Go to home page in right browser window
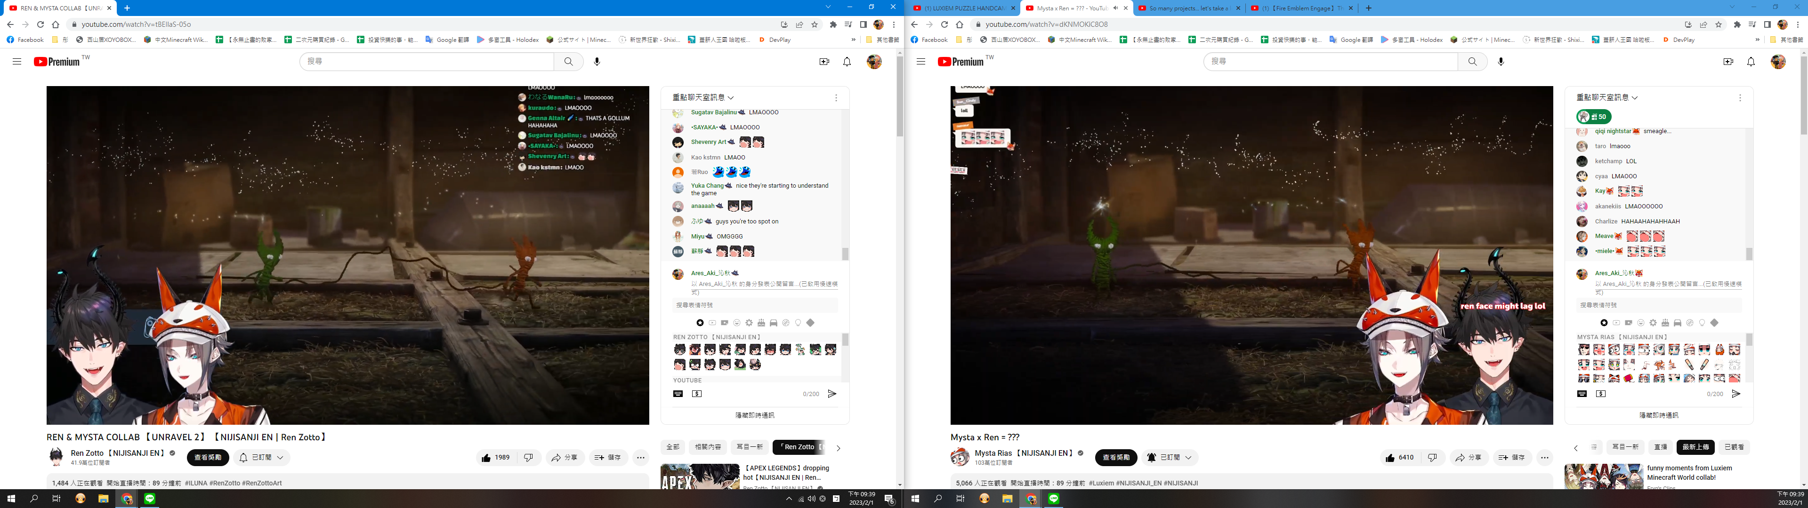 click(x=960, y=24)
